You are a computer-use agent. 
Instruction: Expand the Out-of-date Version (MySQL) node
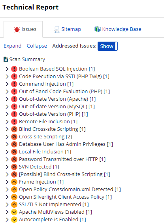click(x=7, y=107)
